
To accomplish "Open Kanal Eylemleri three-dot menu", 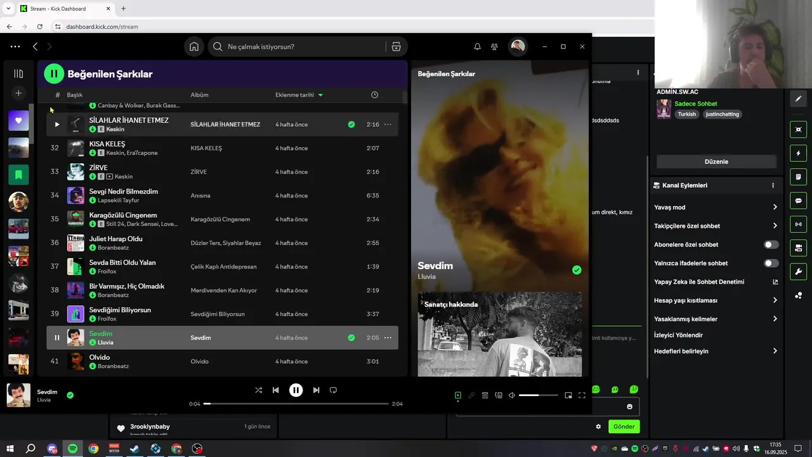I will tap(773, 185).
